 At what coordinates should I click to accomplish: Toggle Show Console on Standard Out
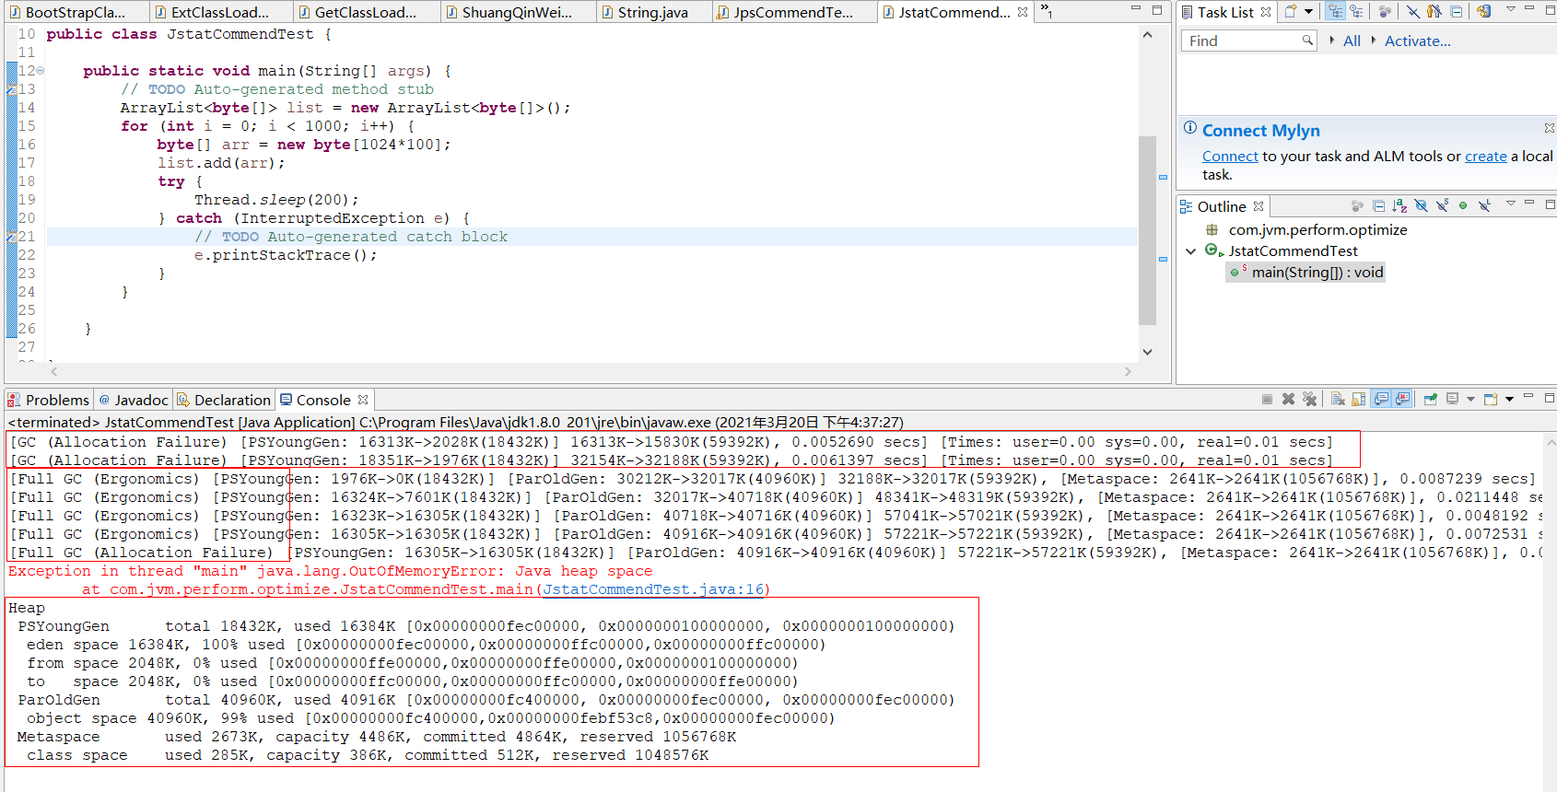[1381, 399]
